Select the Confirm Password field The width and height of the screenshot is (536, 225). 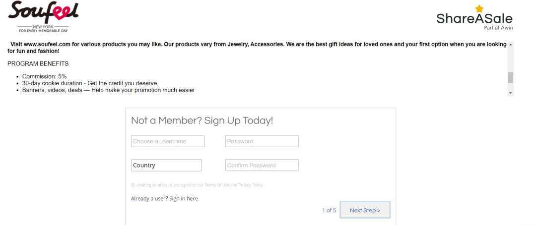tap(262, 165)
